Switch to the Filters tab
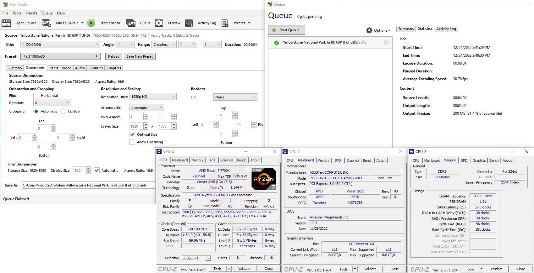 tap(53, 68)
